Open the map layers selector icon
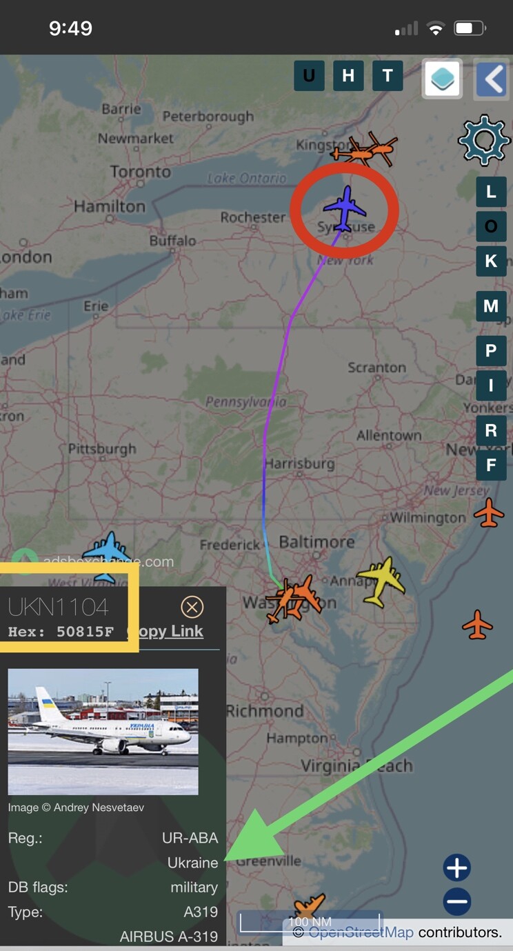 point(442,79)
